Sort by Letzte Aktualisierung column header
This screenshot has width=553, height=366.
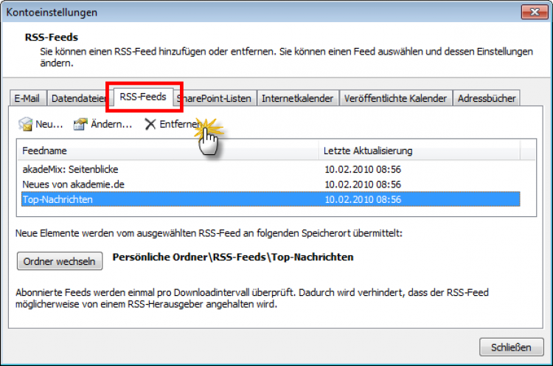point(418,151)
